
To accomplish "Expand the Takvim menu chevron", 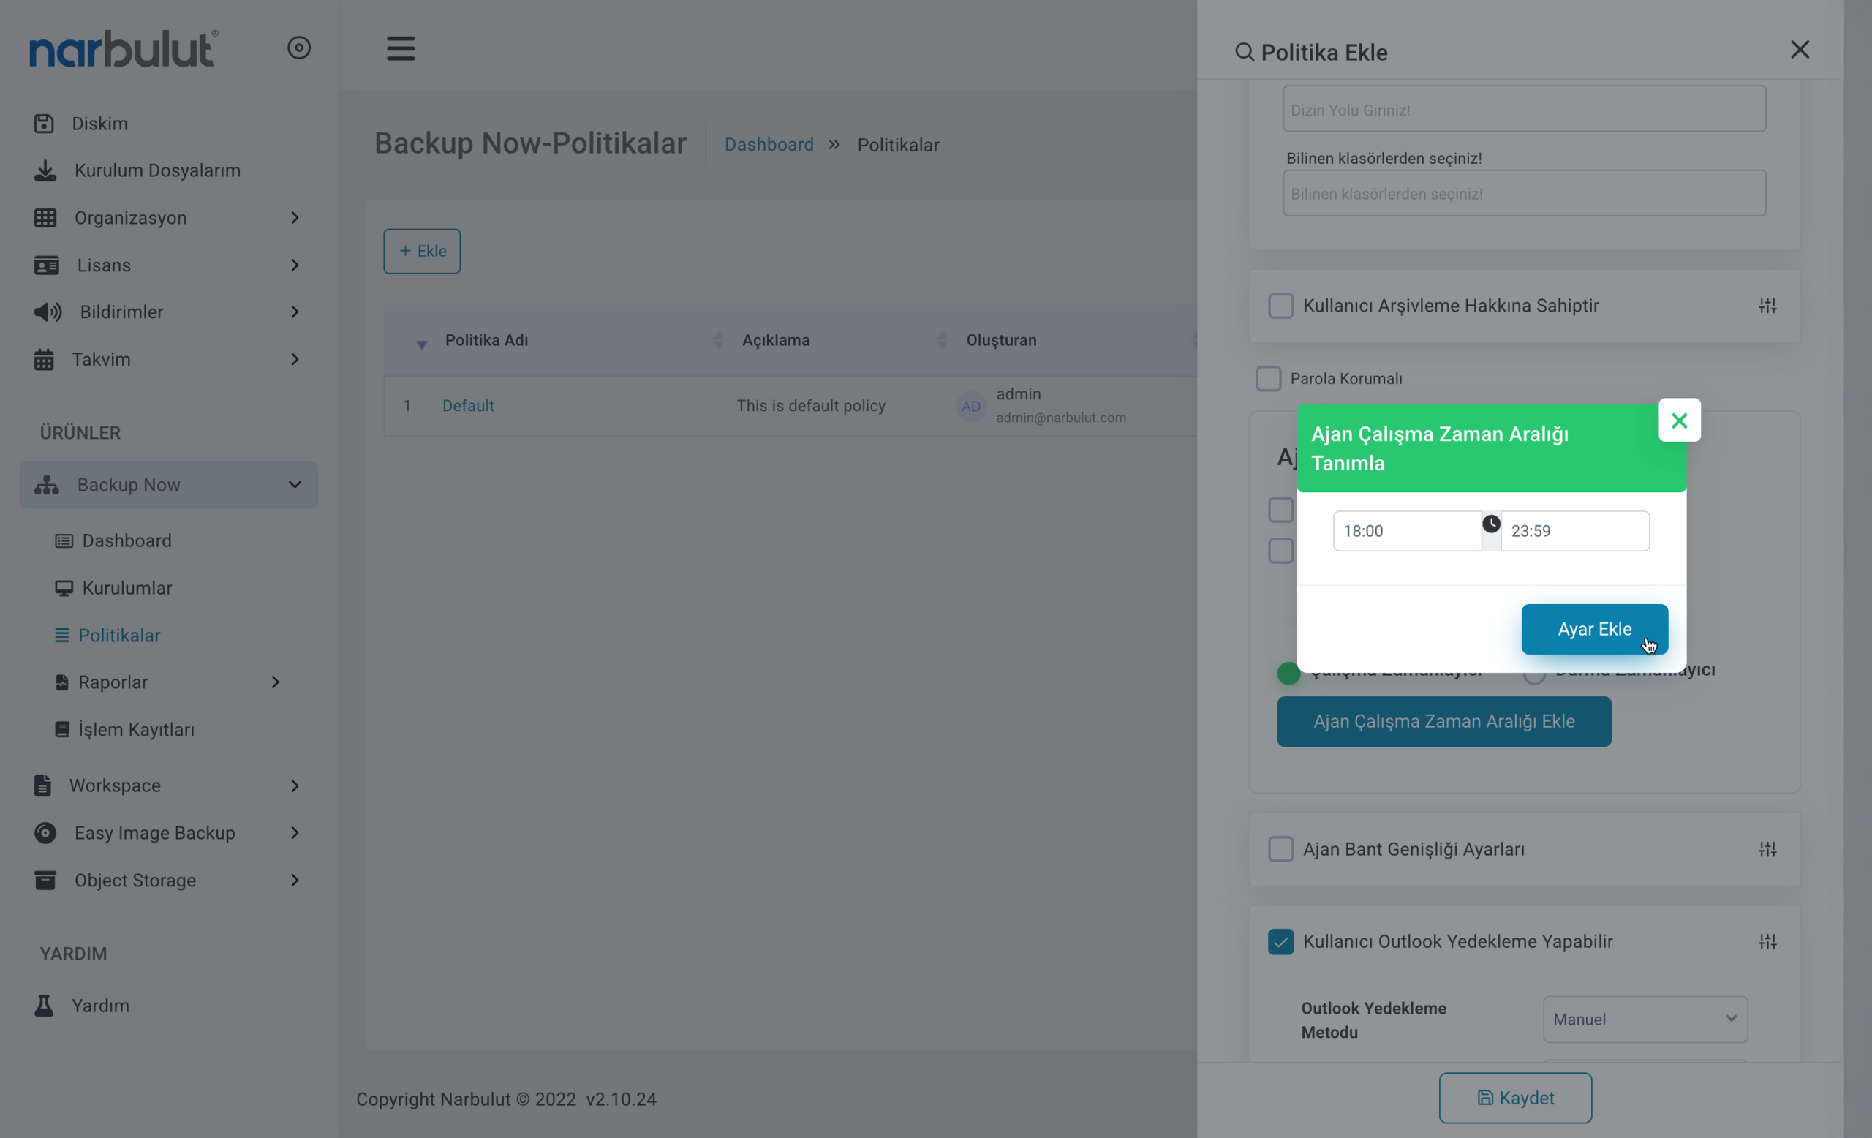I will [x=295, y=359].
